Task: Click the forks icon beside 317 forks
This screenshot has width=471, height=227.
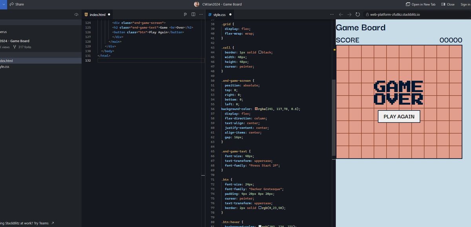Action: coord(15,47)
